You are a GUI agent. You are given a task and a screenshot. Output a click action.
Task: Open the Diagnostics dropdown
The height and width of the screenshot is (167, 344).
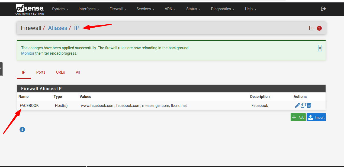(223, 9)
